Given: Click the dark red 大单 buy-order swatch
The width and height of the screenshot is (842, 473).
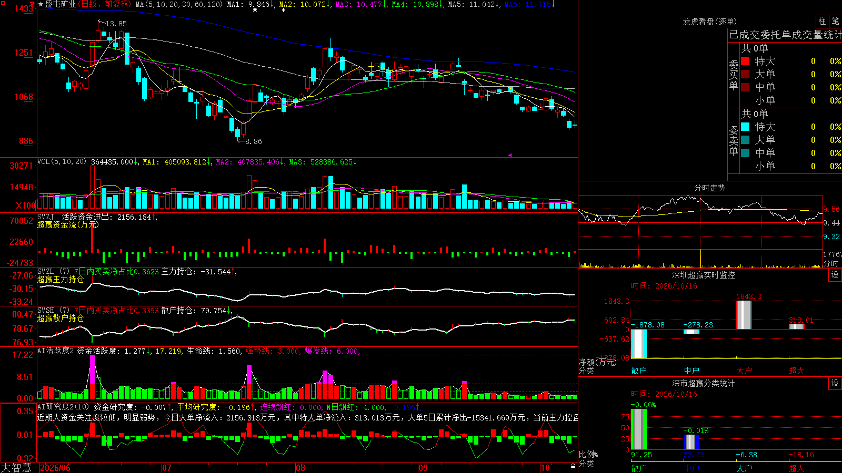Looking at the screenshot, I should point(745,74).
